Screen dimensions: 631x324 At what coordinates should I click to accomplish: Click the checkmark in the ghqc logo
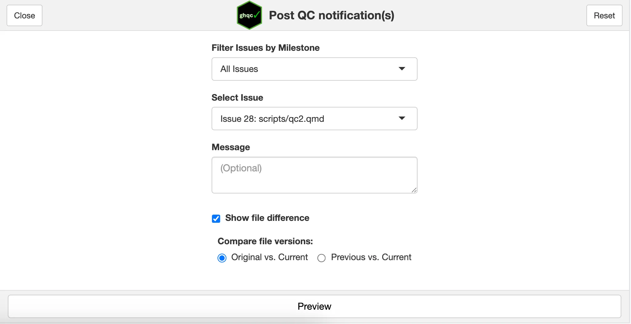(x=257, y=15)
